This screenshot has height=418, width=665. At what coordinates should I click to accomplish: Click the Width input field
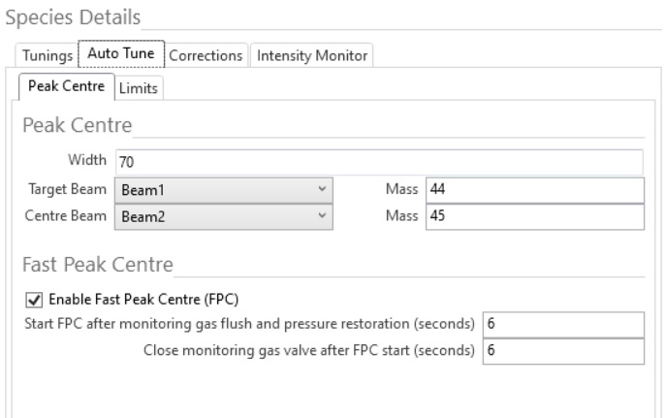378,162
